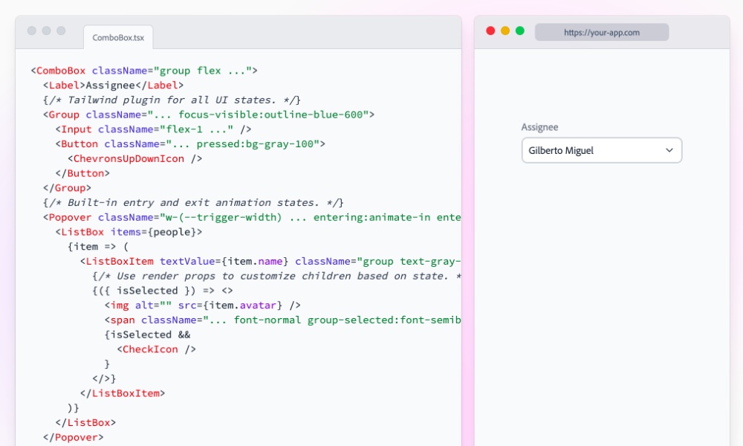Click the chevron icon in the Assignee select
Image resolution: width=743 pixels, height=446 pixels.
[x=671, y=150]
